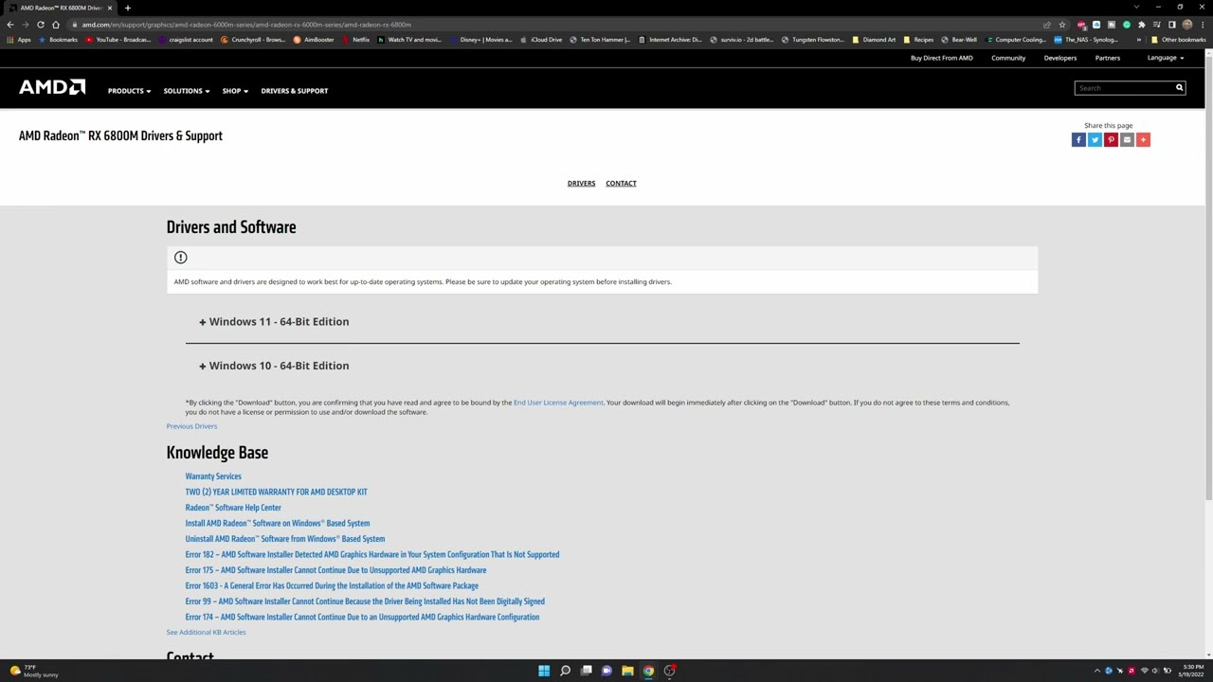The image size is (1213, 682).
Task: Show hidden system tray icons
Action: 1097,671
